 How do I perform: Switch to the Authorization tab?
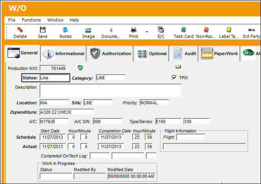110,54
